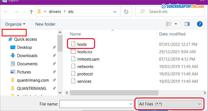Go back with the left arrow button

coord(6,12)
